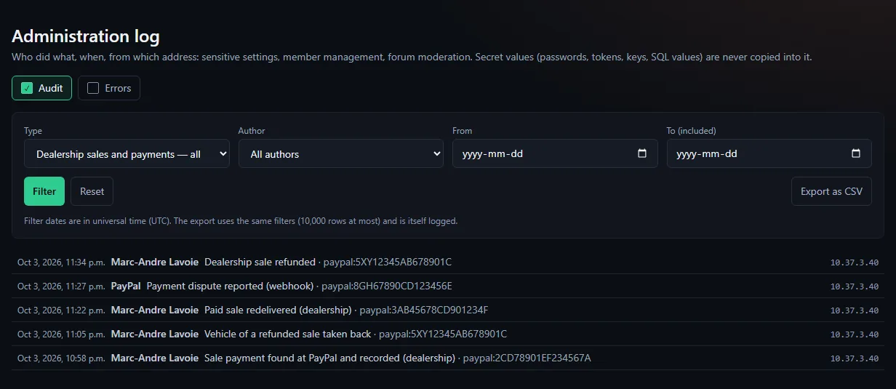
Task: Select 'Payment dispute reported (webhook)' entry
Action: 448,286
